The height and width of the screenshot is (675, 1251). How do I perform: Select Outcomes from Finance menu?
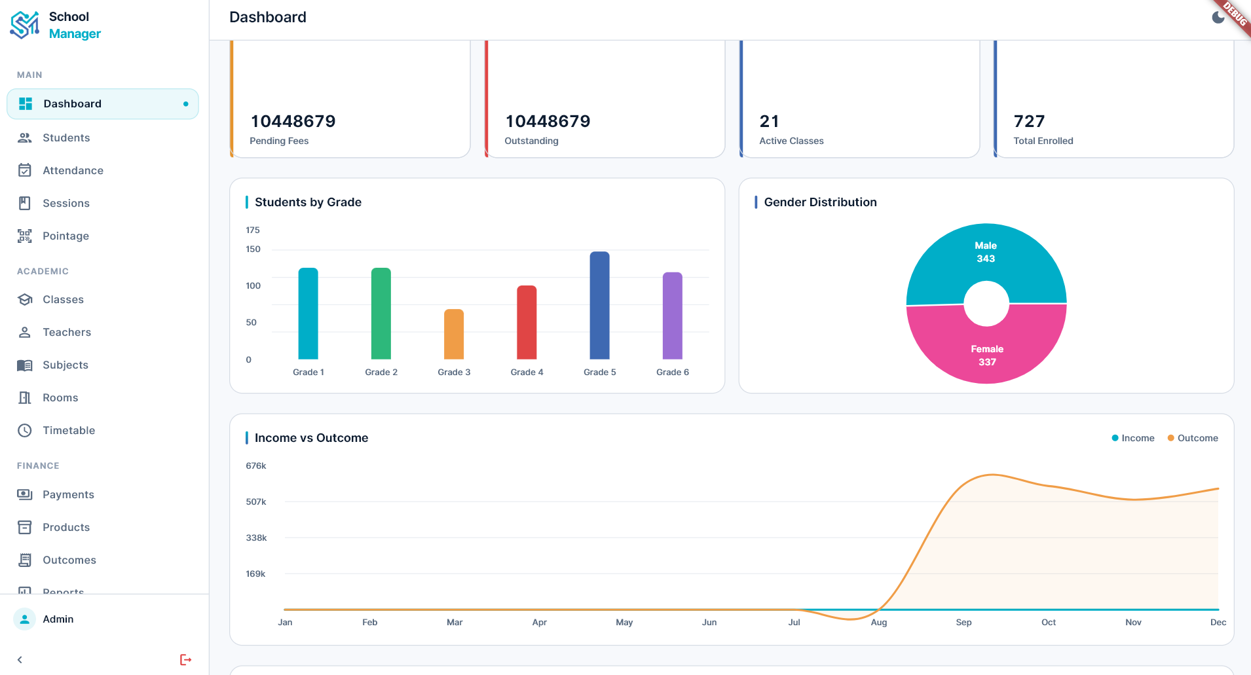103,560
